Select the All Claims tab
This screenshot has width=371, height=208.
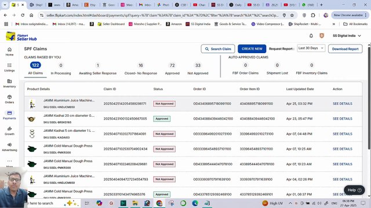click(x=35, y=69)
